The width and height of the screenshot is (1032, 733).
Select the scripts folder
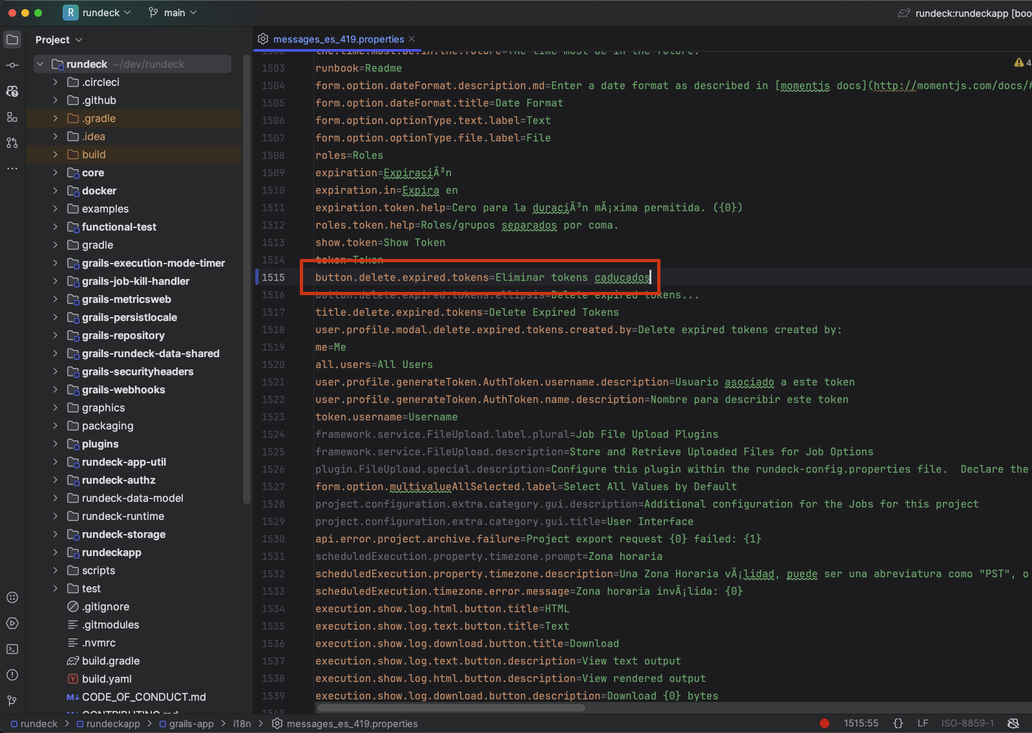point(98,570)
